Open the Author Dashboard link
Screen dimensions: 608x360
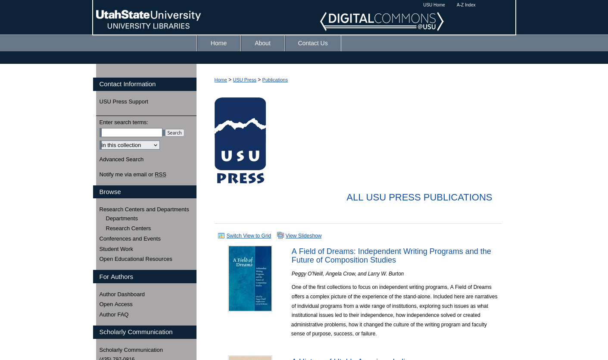[x=122, y=294]
